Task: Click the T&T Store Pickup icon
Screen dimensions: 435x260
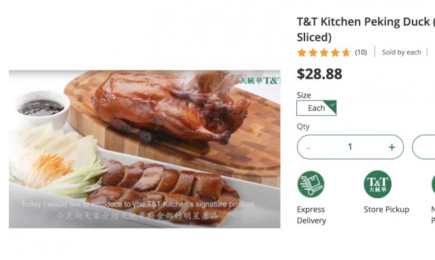Action: point(378,185)
